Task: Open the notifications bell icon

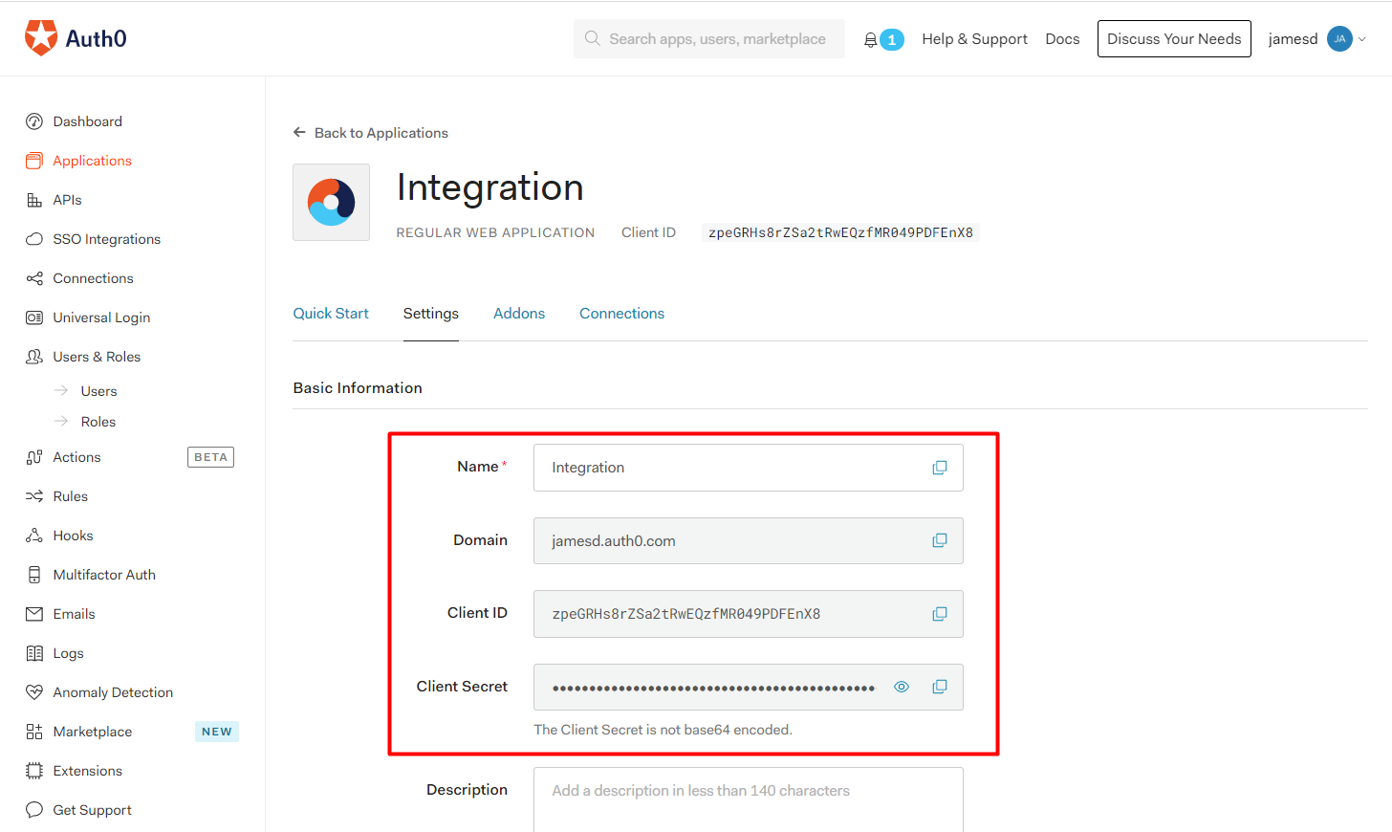Action: click(870, 40)
